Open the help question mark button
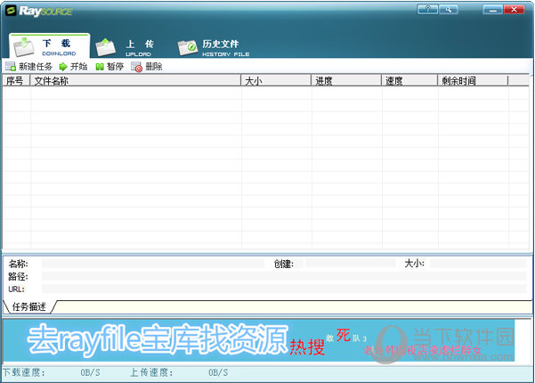This screenshot has width=535, height=383. pyautogui.click(x=428, y=9)
